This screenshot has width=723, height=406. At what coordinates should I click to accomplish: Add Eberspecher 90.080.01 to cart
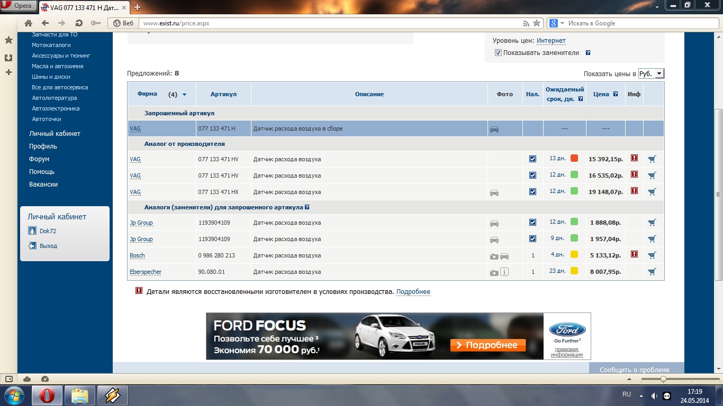(652, 272)
